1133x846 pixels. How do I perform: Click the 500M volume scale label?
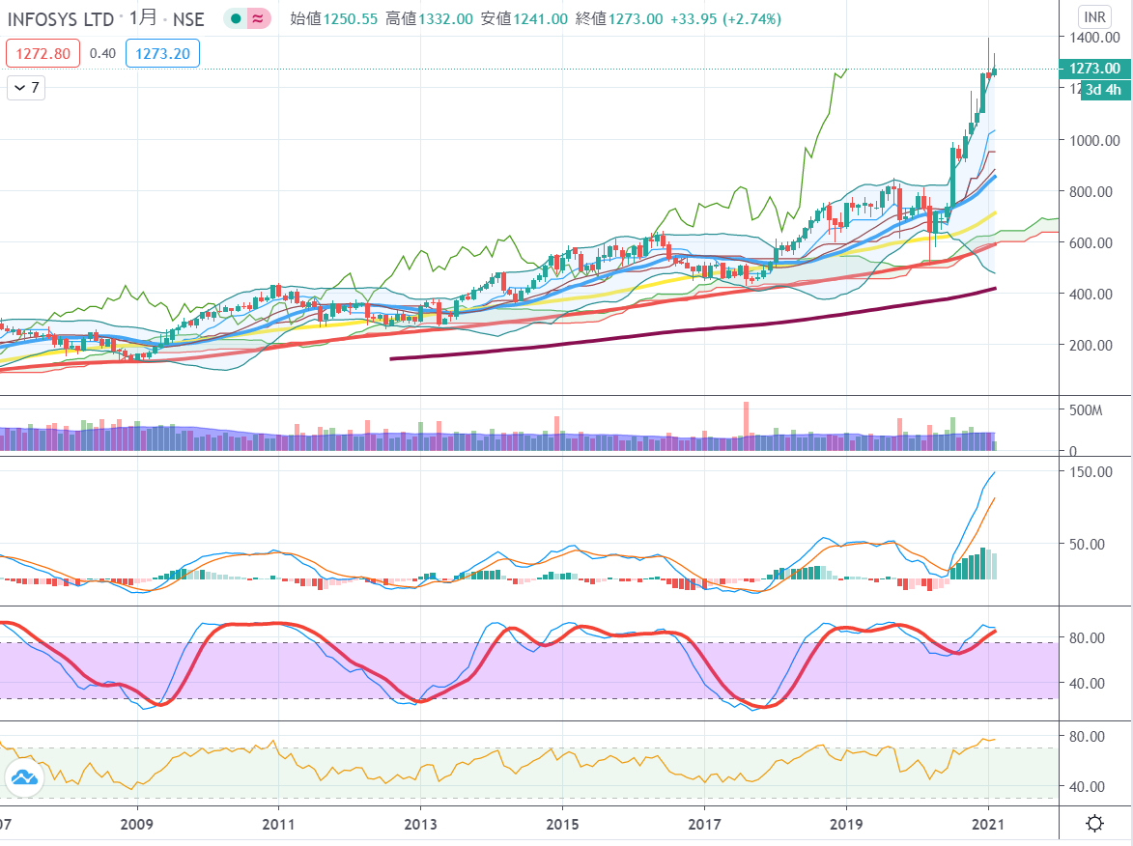click(1086, 410)
